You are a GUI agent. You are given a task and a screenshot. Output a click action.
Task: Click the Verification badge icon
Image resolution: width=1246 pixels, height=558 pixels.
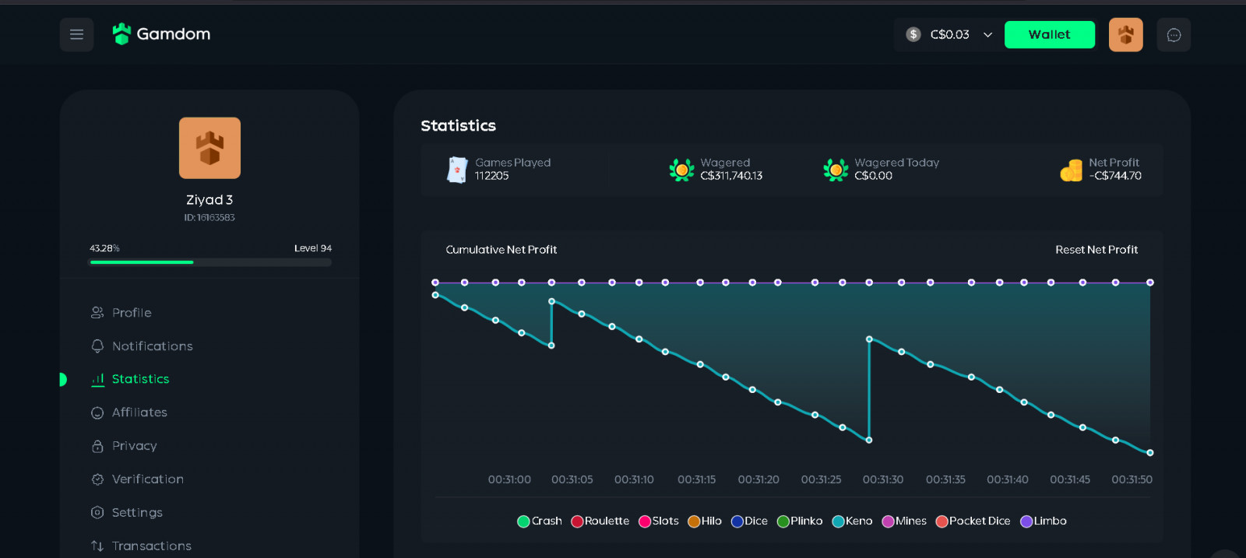[97, 479]
